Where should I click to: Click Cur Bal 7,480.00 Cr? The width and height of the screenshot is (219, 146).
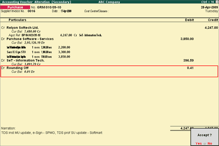click(26, 32)
